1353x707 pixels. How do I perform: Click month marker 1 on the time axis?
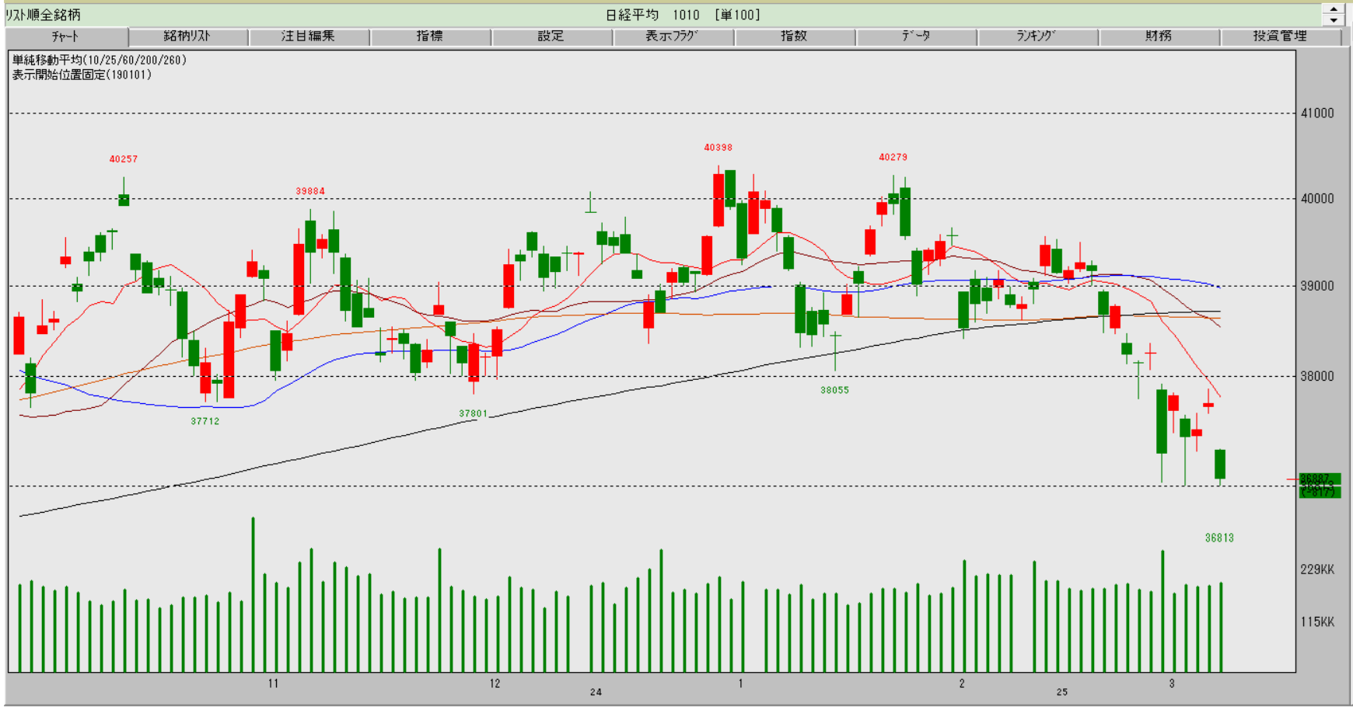740,684
